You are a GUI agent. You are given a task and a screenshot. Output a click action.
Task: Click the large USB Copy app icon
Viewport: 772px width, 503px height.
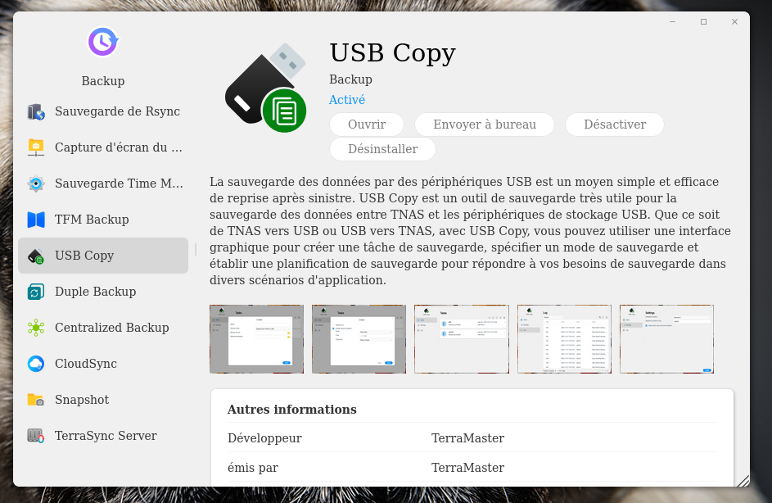[266, 88]
